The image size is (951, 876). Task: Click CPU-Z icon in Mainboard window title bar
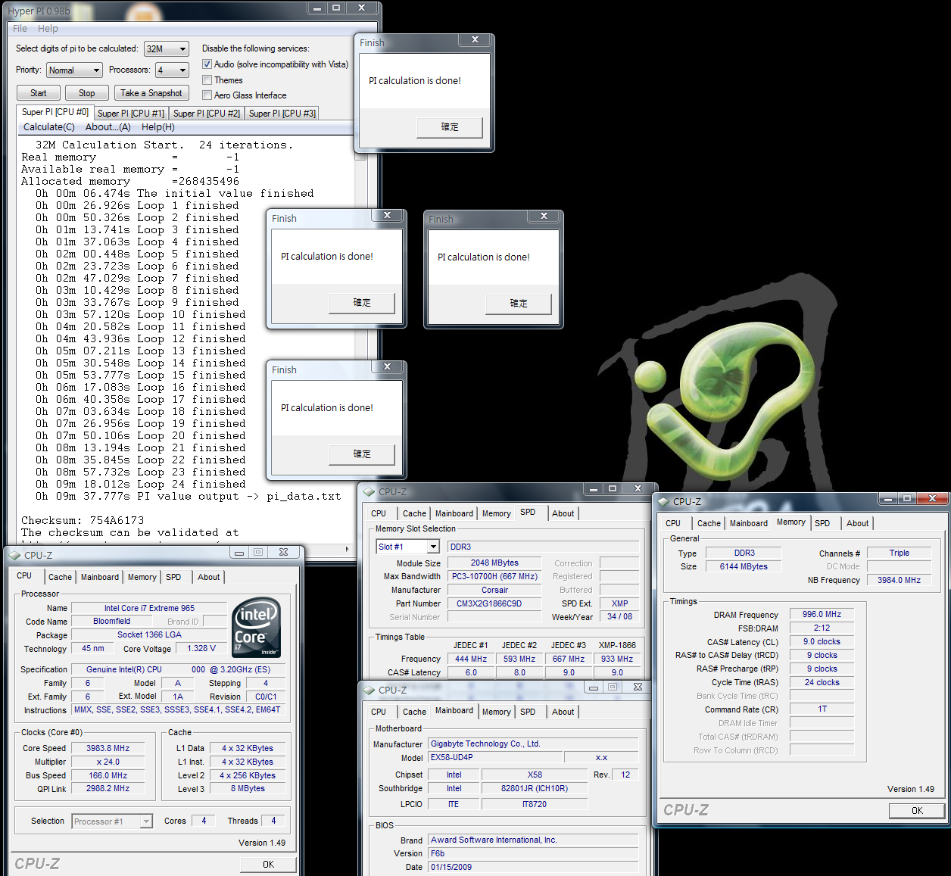pos(369,690)
